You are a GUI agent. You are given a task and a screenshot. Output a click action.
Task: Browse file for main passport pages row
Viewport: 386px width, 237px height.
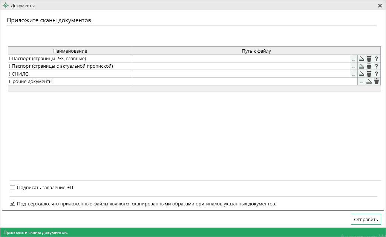point(354,59)
